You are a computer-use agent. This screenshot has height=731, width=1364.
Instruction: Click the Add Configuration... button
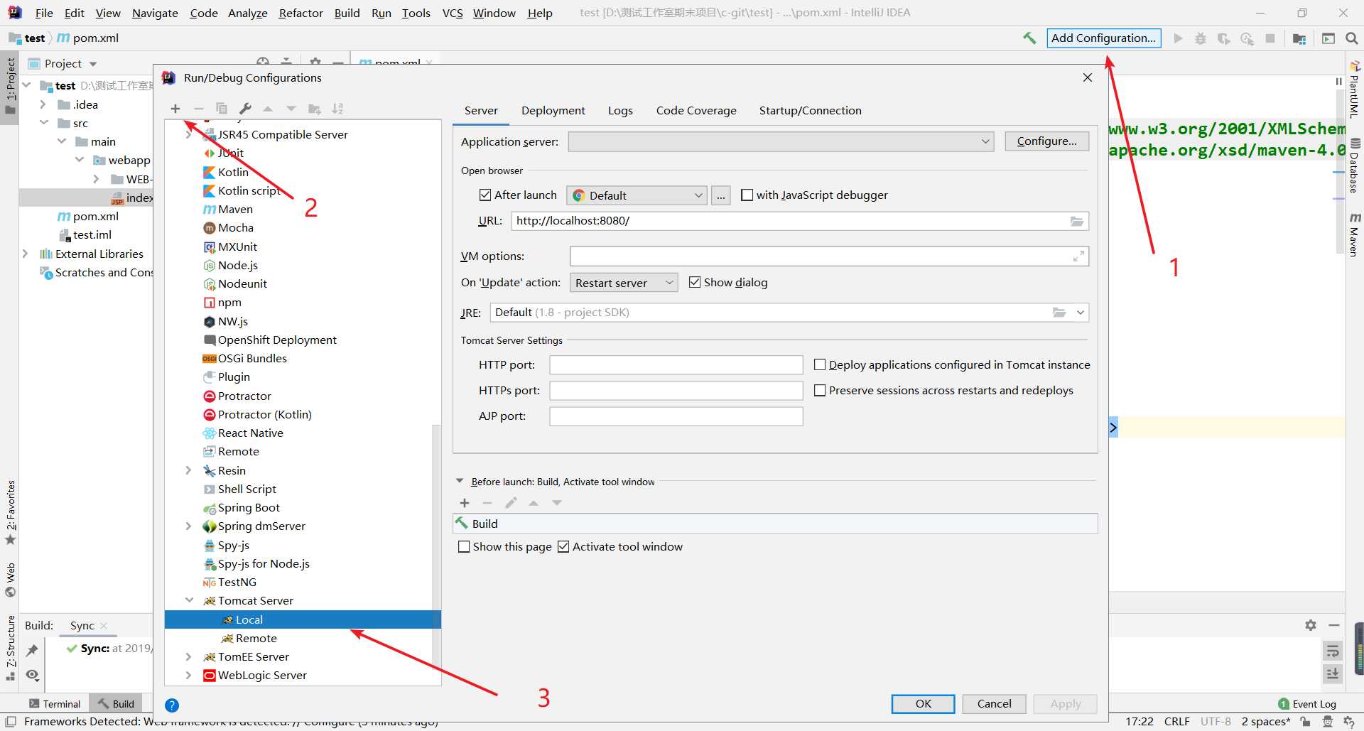(1103, 38)
